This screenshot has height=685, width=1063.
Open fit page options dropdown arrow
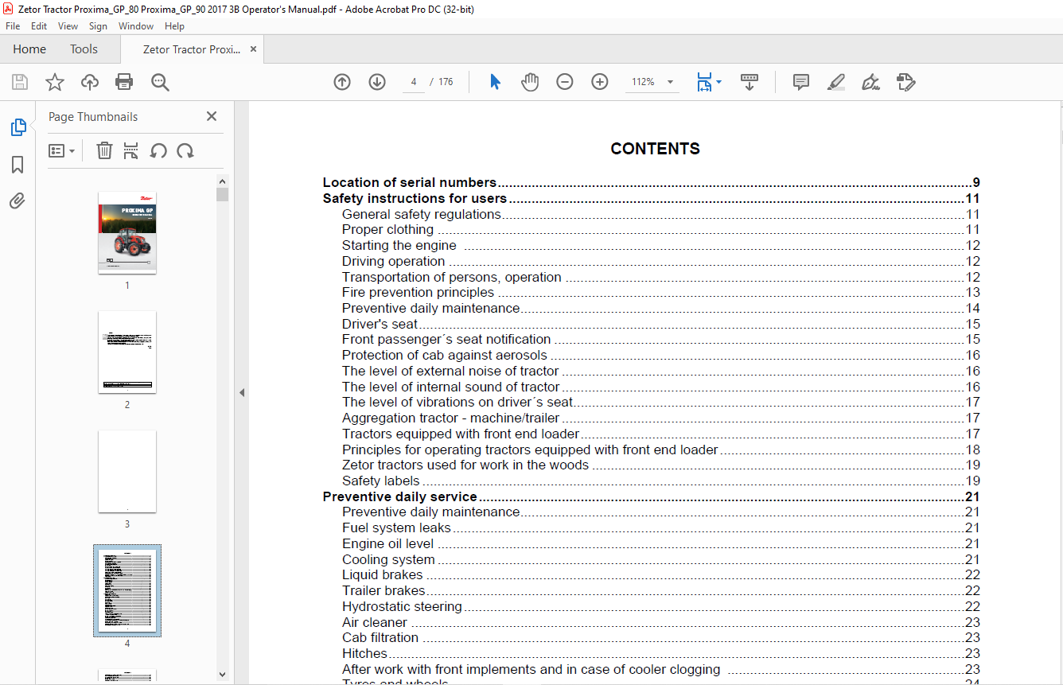click(x=719, y=82)
